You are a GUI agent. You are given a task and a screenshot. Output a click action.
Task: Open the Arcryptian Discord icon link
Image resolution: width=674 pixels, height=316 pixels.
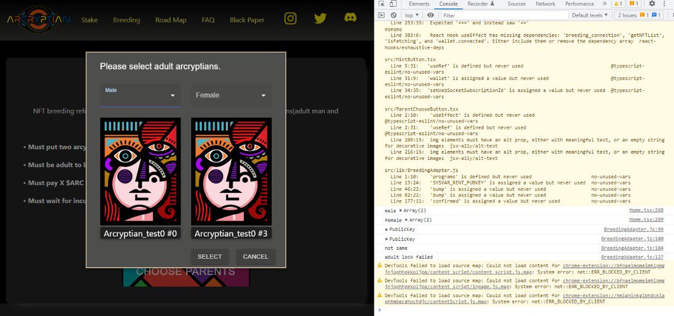point(350,19)
